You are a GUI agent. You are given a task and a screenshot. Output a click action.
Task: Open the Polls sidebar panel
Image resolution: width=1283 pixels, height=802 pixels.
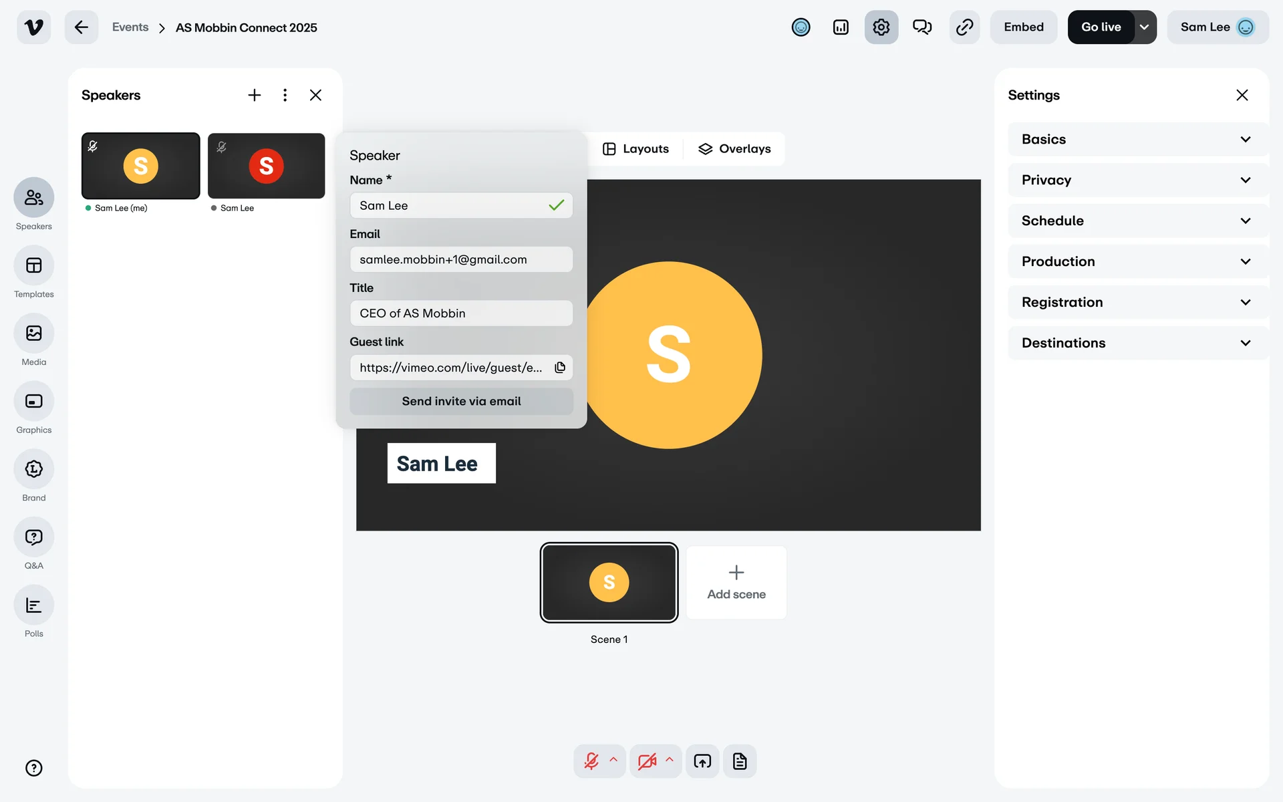pyautogui.click(x=33, y=606)
